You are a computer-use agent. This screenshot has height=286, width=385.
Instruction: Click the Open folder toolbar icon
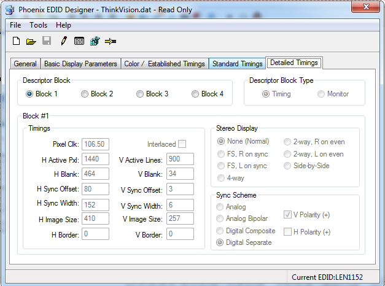[x=31, y=41]
